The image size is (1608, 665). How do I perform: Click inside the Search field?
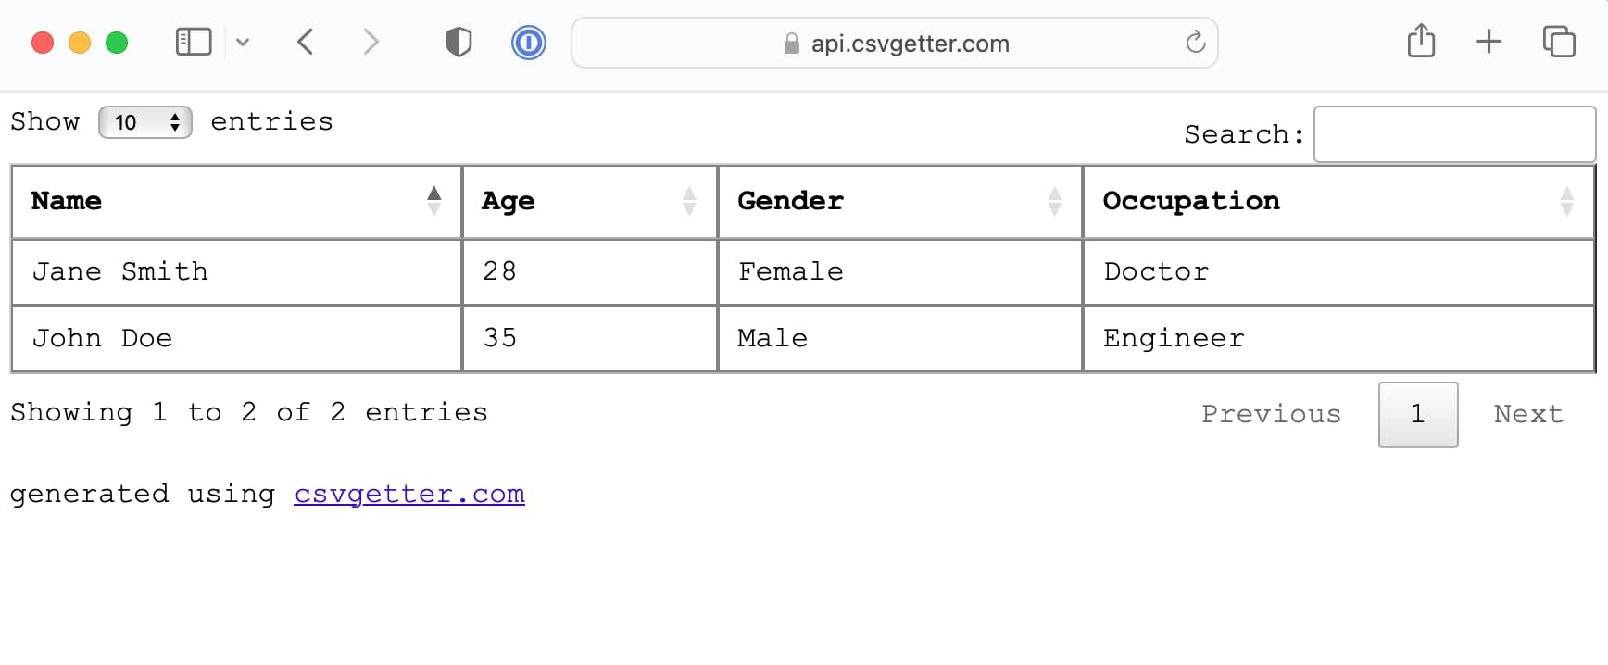[1454, 134]
